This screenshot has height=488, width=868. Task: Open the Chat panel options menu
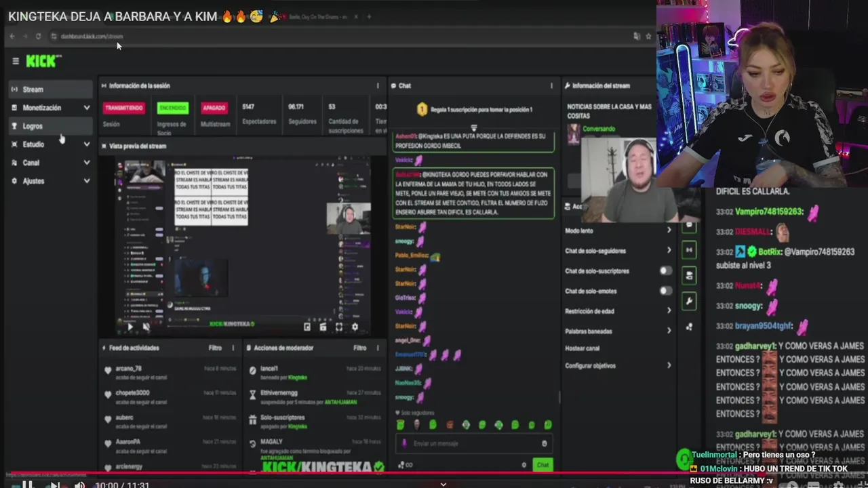(551, 86)
